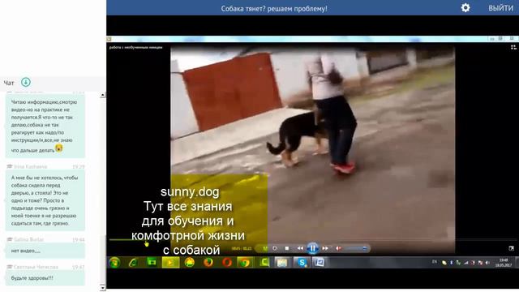This screenshot has width=519, height=292.
Task: Open the file explorer folder taskbar icon
Action: click(282, 263)
